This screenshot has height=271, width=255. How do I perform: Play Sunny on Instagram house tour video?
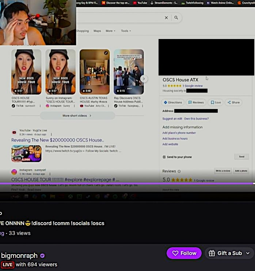[60, 72]
